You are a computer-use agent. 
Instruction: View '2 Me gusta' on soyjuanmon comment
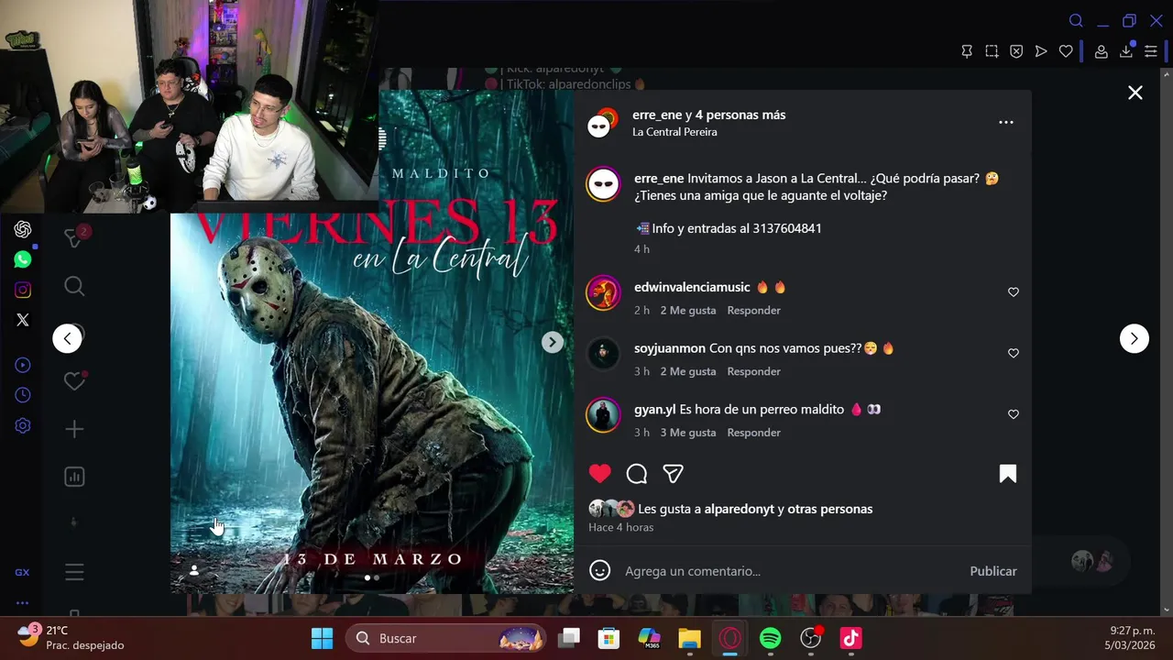click(688, 371)
